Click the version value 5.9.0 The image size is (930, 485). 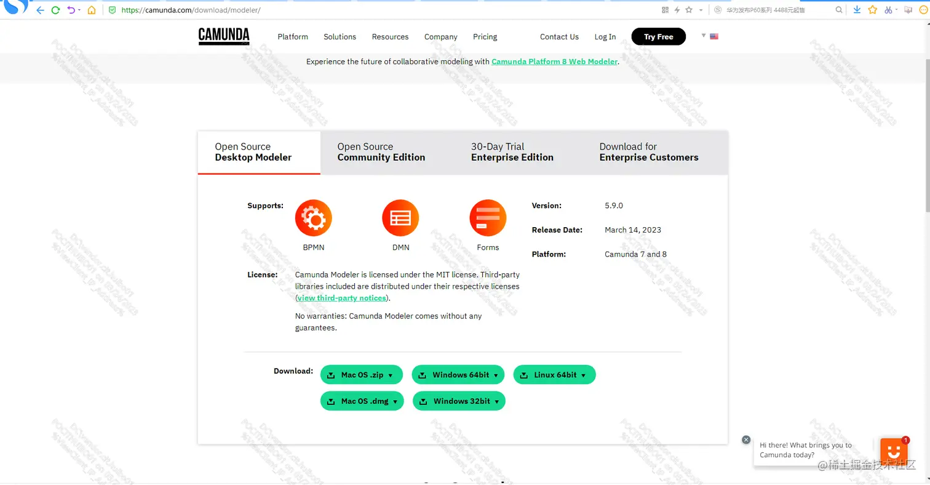point(614,206)
